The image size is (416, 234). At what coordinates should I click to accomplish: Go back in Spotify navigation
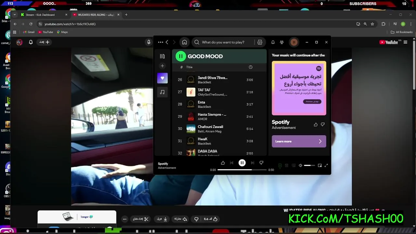(x=167, y=42)
